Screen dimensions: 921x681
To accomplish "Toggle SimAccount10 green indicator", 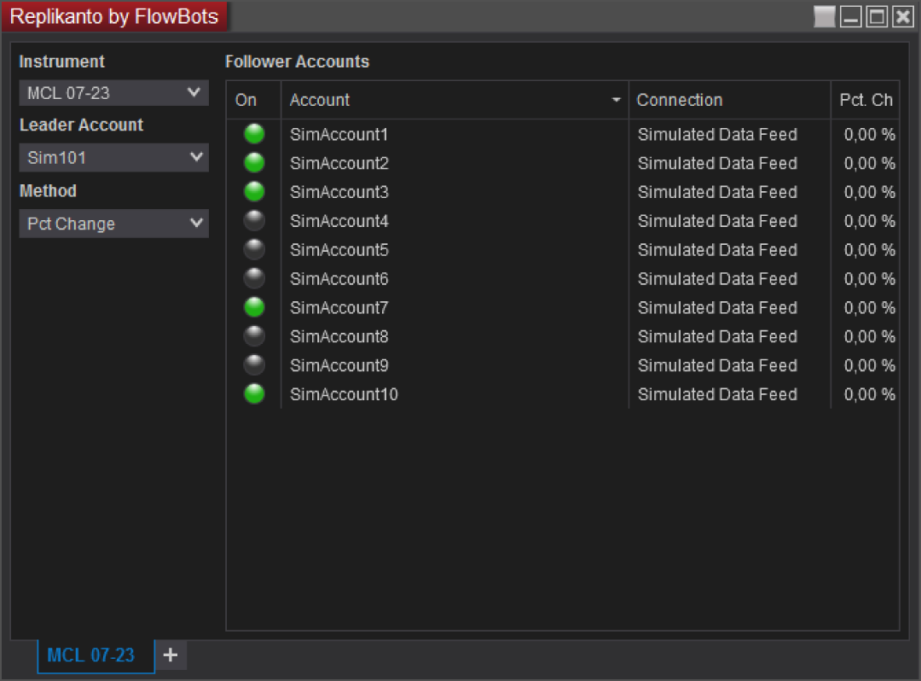I will pyautogui.click(x=254, y=393).
